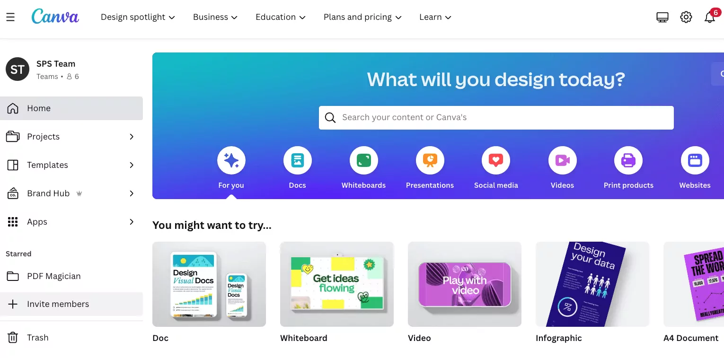Open the Templates sidebar item
The width and height of the screenshot is (724, 358).
pyautogui.click(x=71, y=165)
